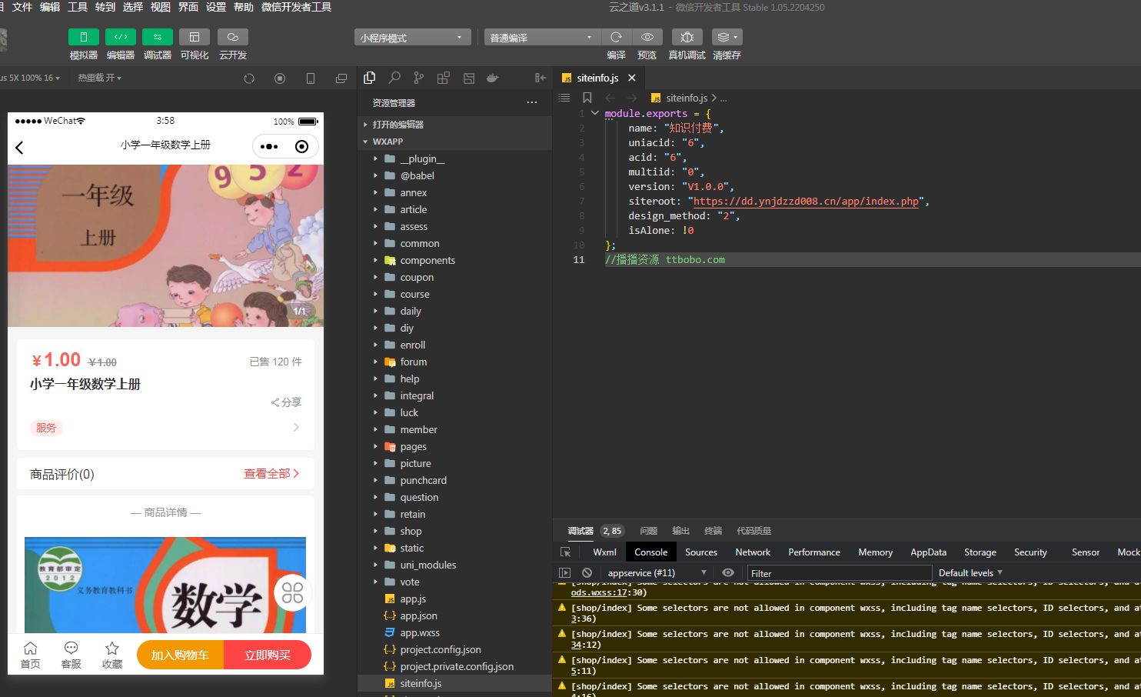Open the 设置 menu
1141x697 pixels.
(216, 7)
